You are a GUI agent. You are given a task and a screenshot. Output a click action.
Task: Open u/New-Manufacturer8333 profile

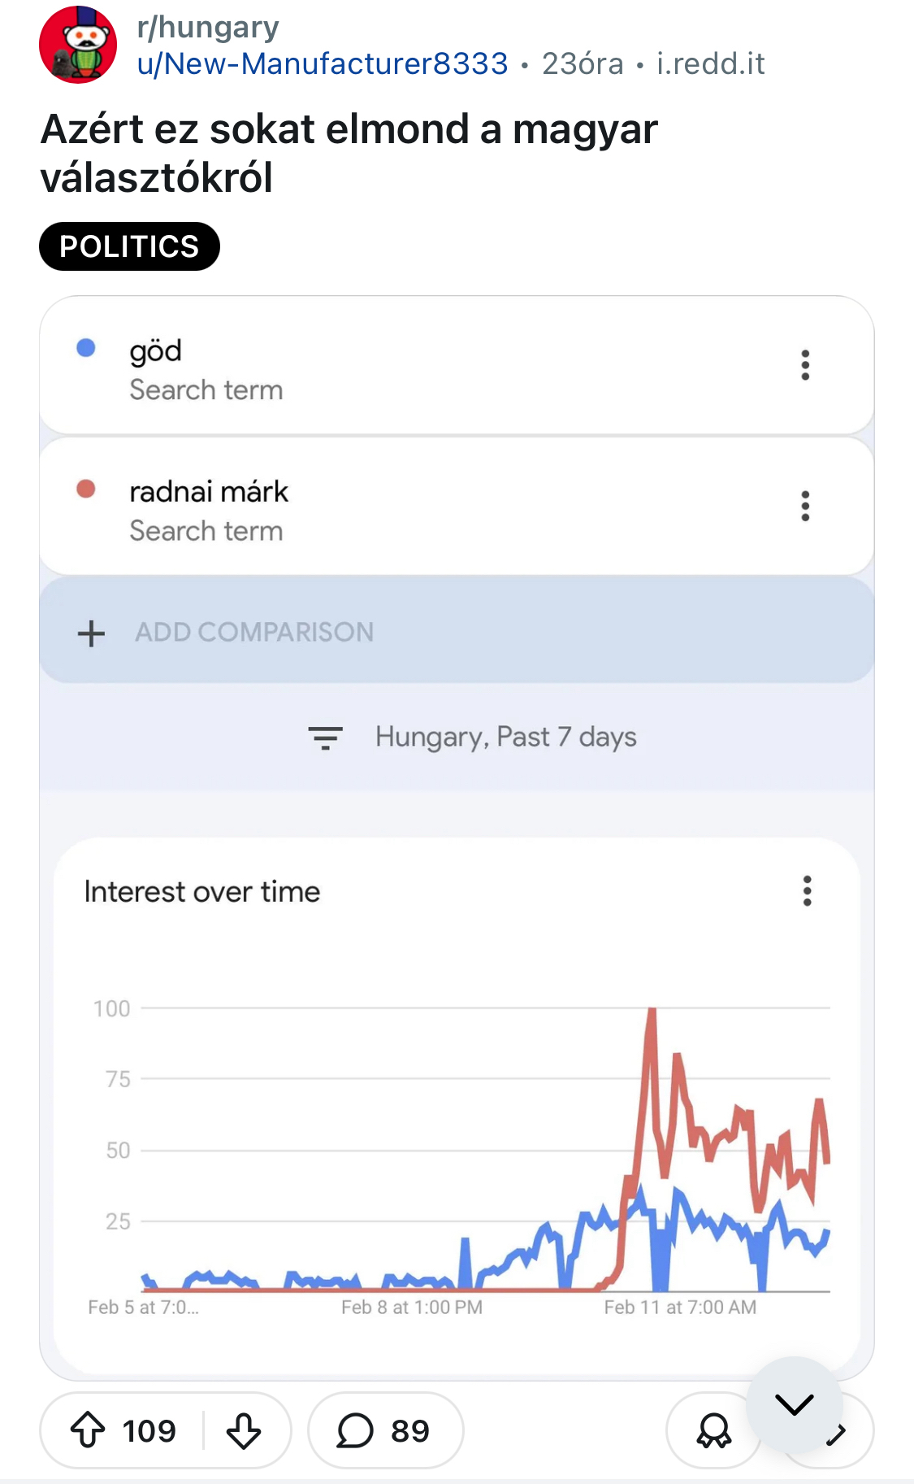tap(323, 63)
